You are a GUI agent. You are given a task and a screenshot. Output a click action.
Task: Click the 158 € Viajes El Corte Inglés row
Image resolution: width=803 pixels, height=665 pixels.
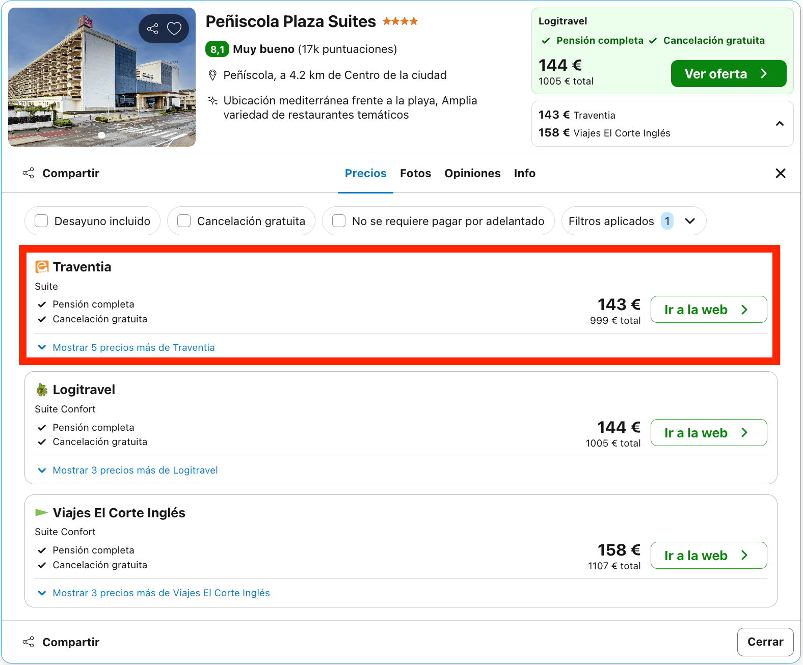(x=604, y=133)
